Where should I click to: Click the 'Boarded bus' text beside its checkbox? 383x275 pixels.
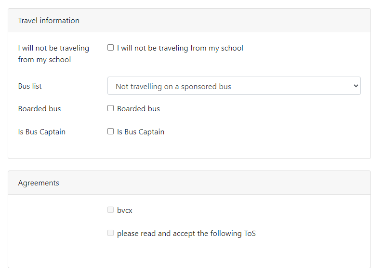(138, 109)
